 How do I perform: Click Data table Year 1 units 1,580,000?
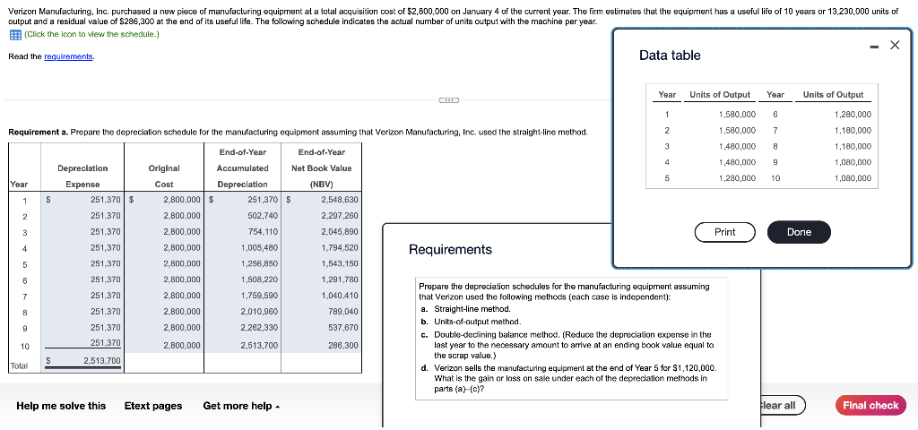click(x=737, y=114)
